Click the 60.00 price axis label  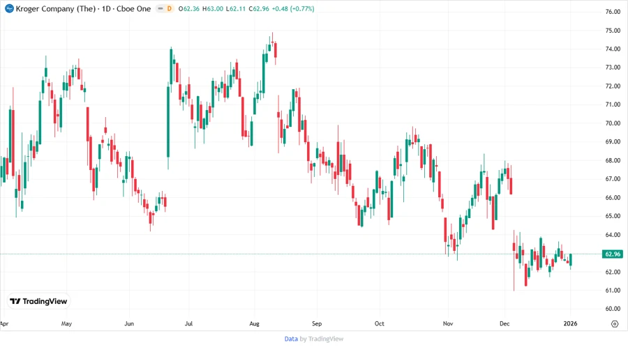[x=613, y=309]
